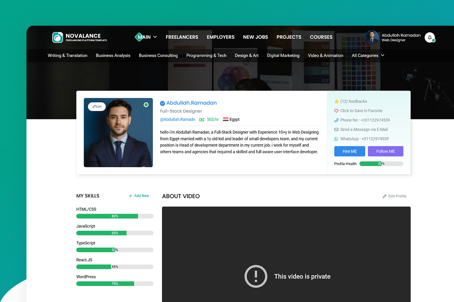Click the star icon beside feedbacks

click(336, 102)
